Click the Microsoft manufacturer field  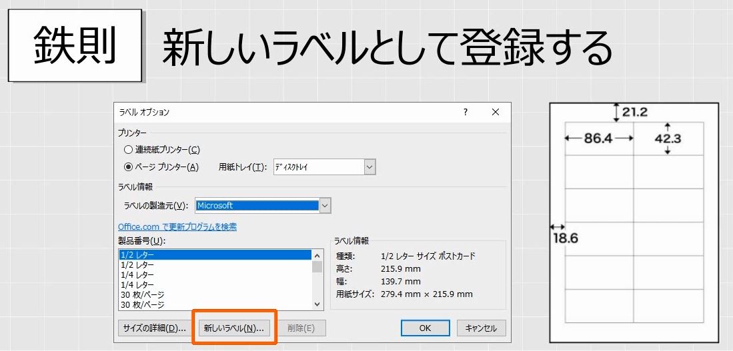click(x=257, y=205)
